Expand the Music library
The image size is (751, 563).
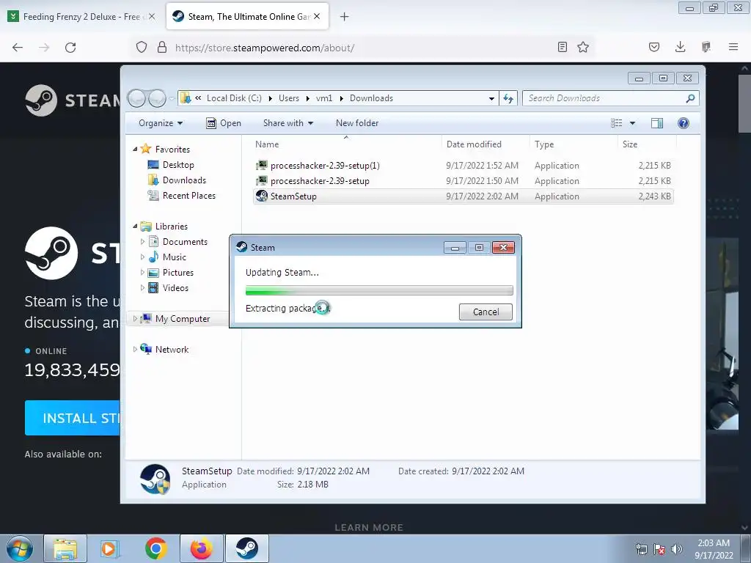coord(142,257)
